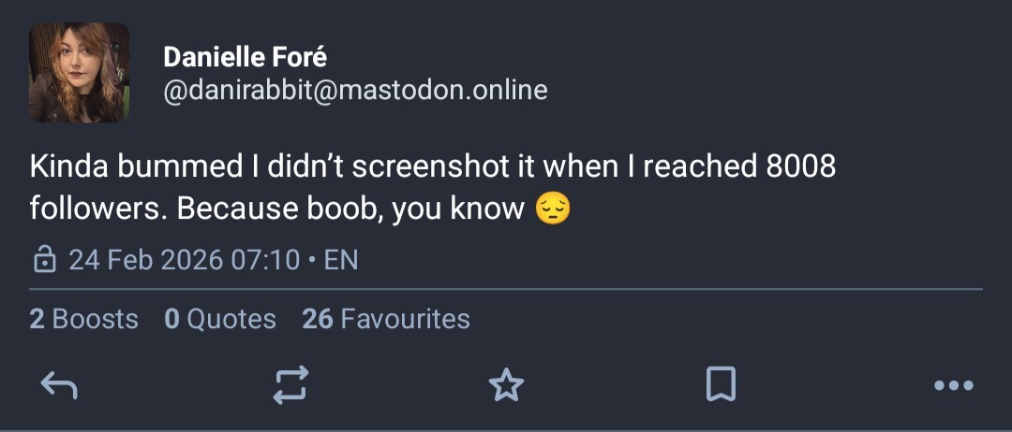1012x432 pixels.
Task: Boost this post with the repeat icon
Action: coord(290,384)
